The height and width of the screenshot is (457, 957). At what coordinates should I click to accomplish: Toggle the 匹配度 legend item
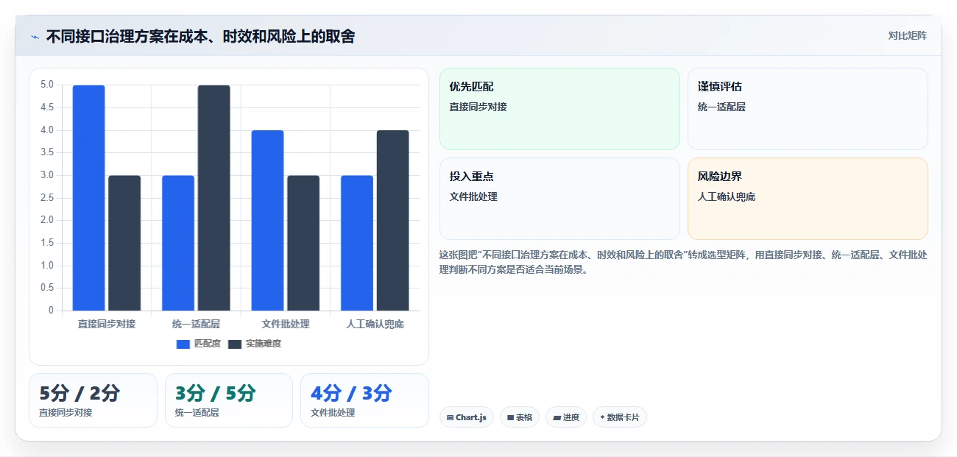click(x=199, y=344)
